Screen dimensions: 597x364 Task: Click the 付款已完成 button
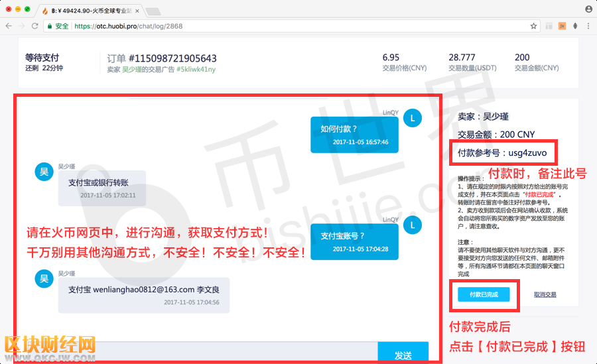(x=484, y=294)
